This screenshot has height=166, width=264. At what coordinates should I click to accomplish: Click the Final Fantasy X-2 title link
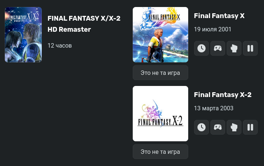pos(223,95)
